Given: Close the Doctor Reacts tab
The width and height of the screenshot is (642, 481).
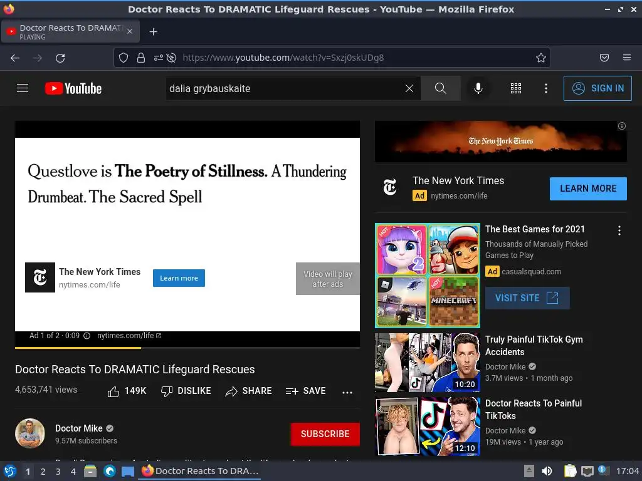Looking at the screenshot, I should (x=129, y=31).
